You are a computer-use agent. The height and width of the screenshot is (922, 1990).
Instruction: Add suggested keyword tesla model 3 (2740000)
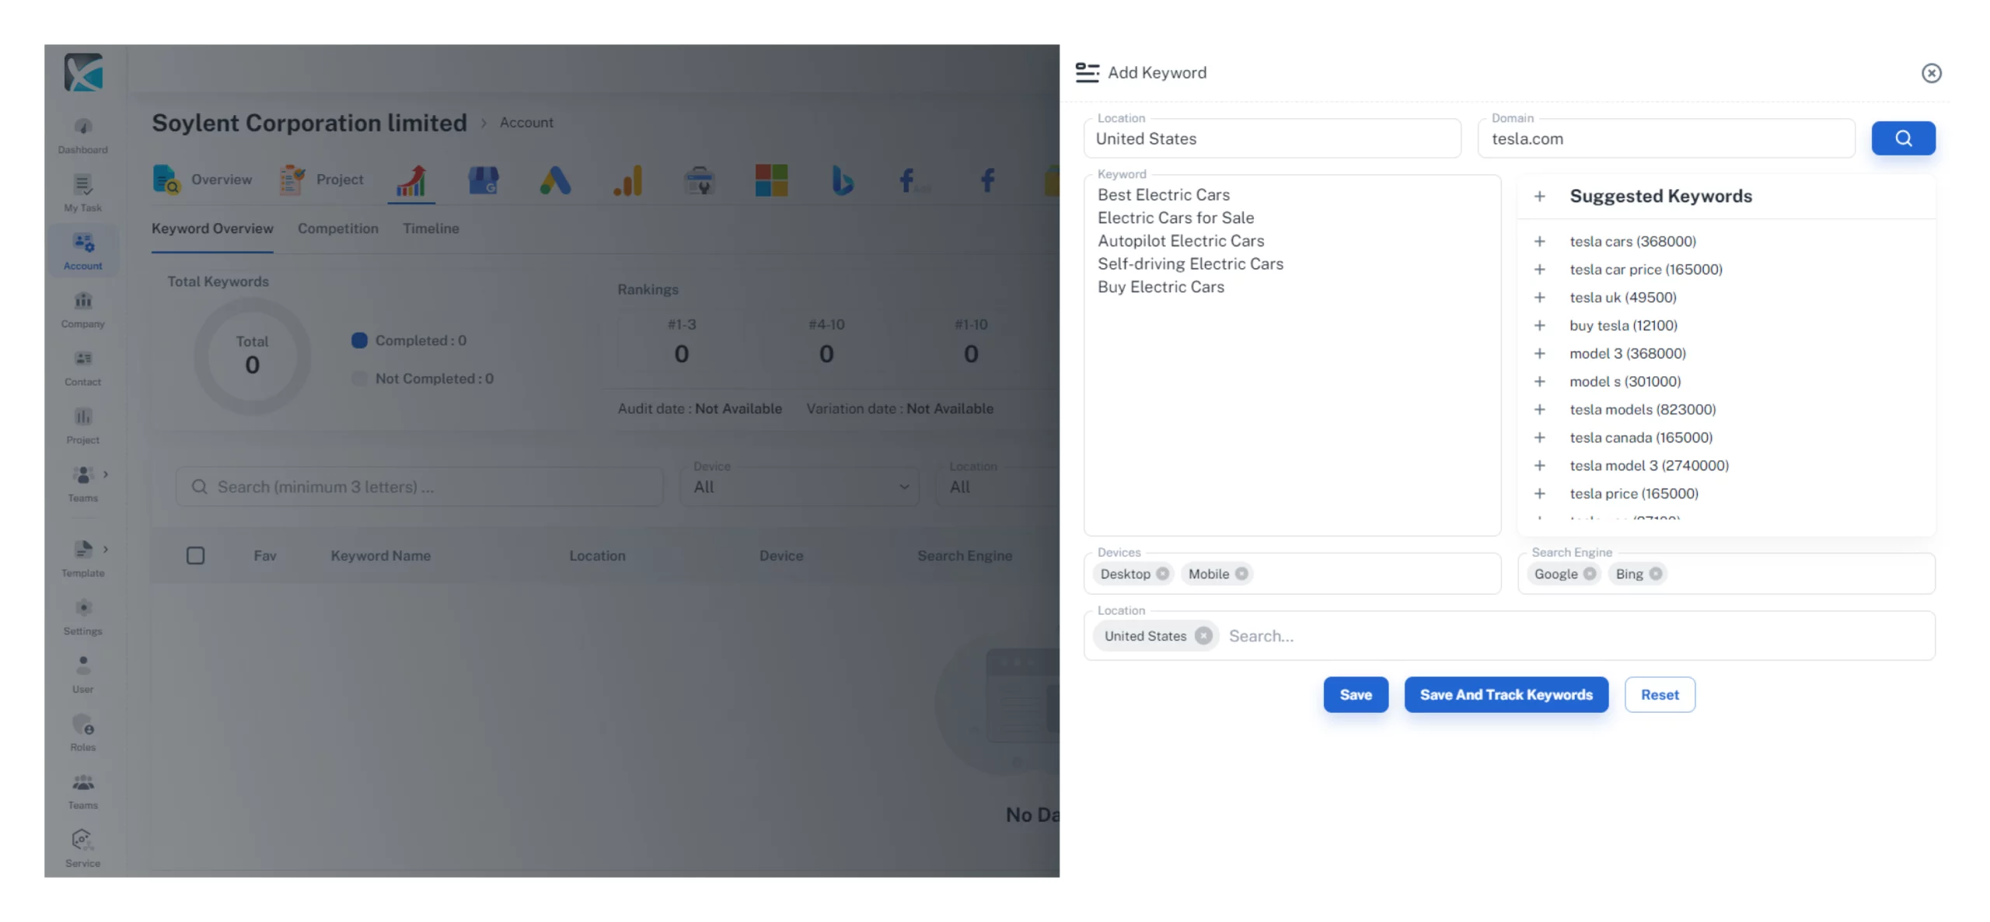1539,466
